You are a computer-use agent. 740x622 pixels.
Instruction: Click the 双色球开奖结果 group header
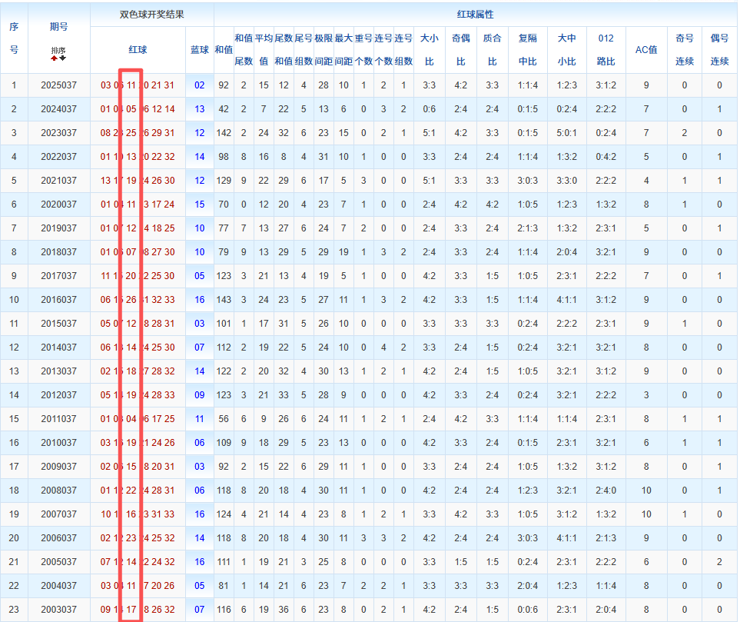[x=151, y=15]
